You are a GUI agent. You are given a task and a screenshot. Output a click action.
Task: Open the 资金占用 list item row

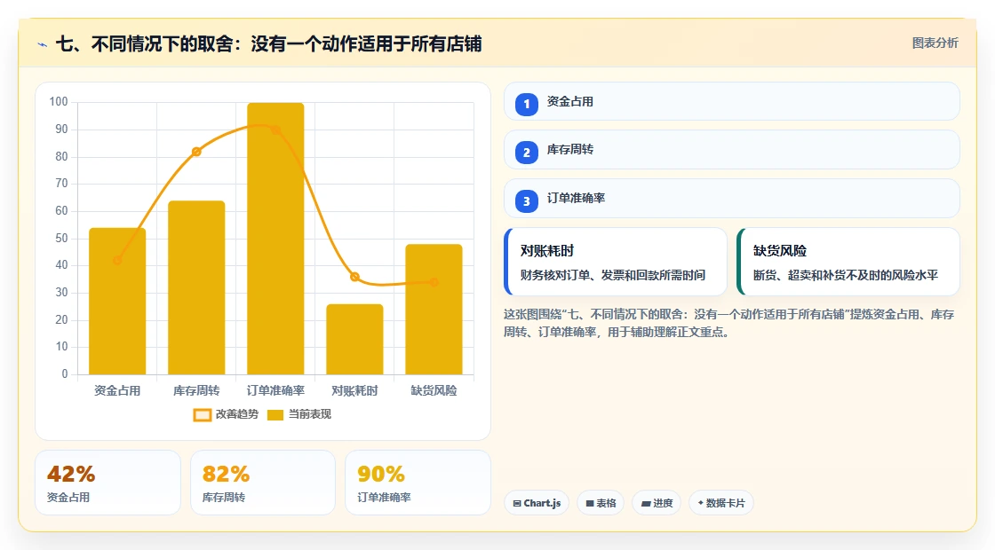tap(732, 101)
